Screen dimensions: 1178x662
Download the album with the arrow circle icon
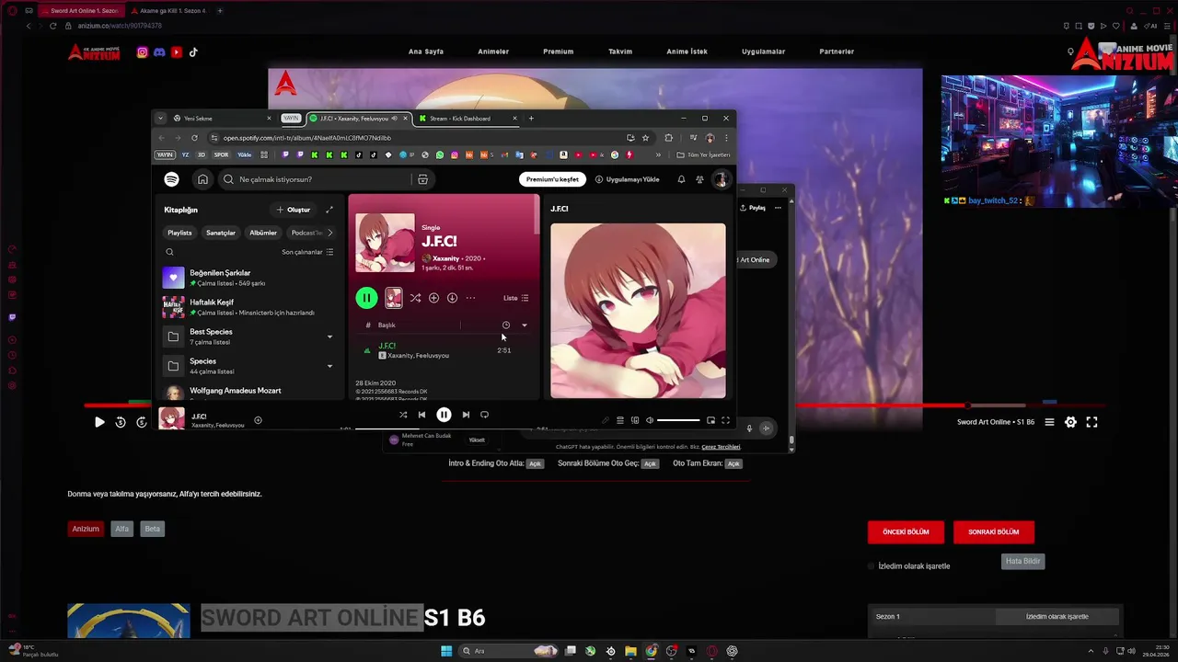452,298
